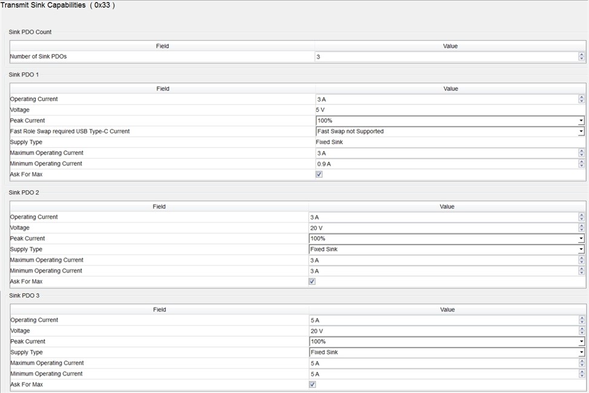The width and height of the screenshot is (589, 393).
Task: Open Fast Role Swap required current dropdown
Action: coord(581,131)
